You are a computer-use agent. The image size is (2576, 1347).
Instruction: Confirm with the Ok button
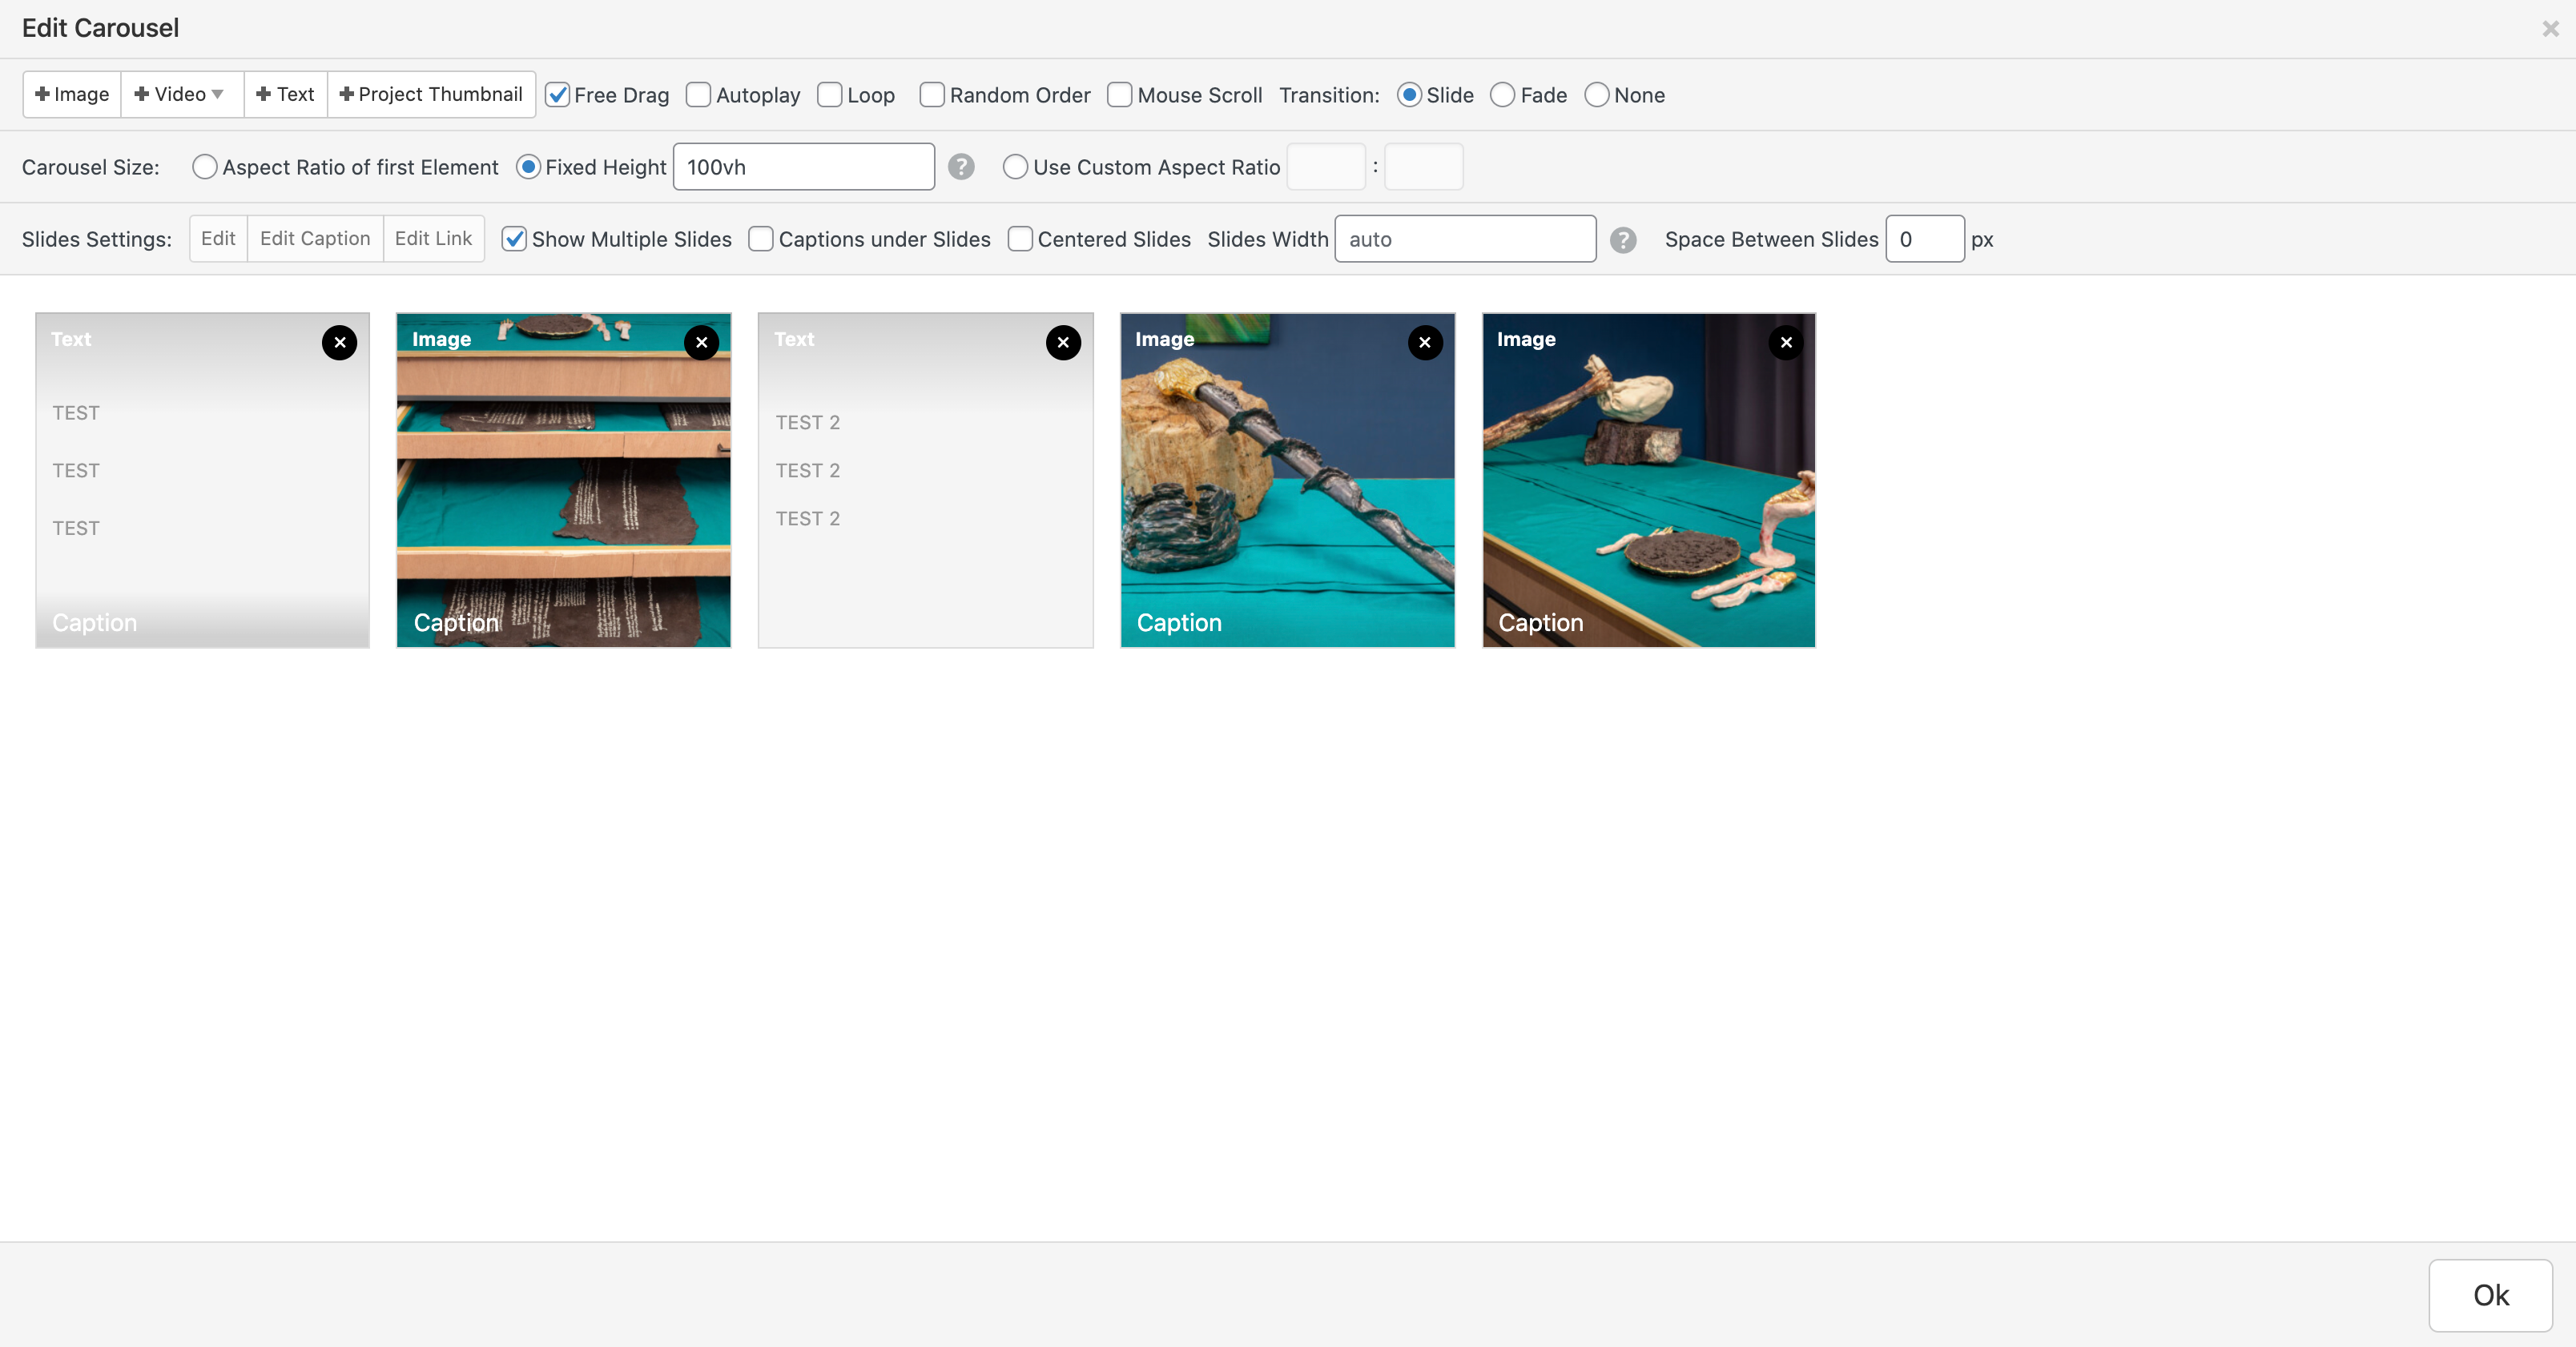coord(2490,1295)
